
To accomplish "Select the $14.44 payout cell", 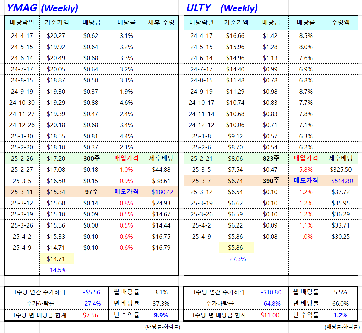I will (x=161, y=225).
